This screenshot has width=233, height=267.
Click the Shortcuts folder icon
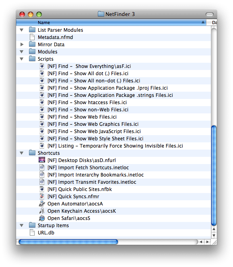coord(32,153)
